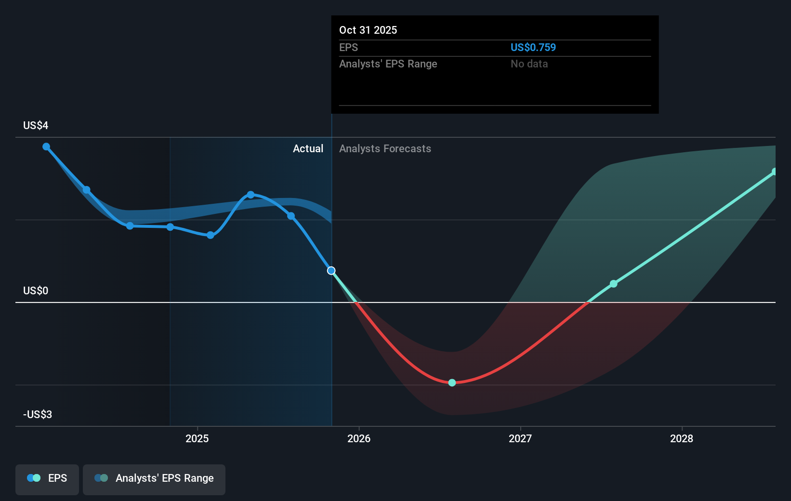Click the Actual label
This screenshot has height=501, width=791.
coord(308,148)
